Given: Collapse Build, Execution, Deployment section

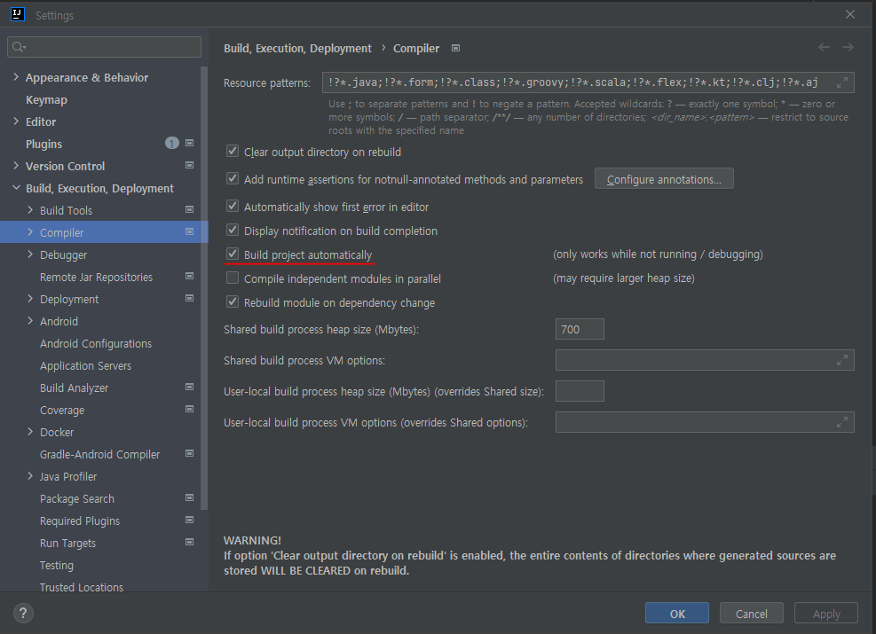Looking at the screenshot, I should pyautogui.click(x=16, y=188).
